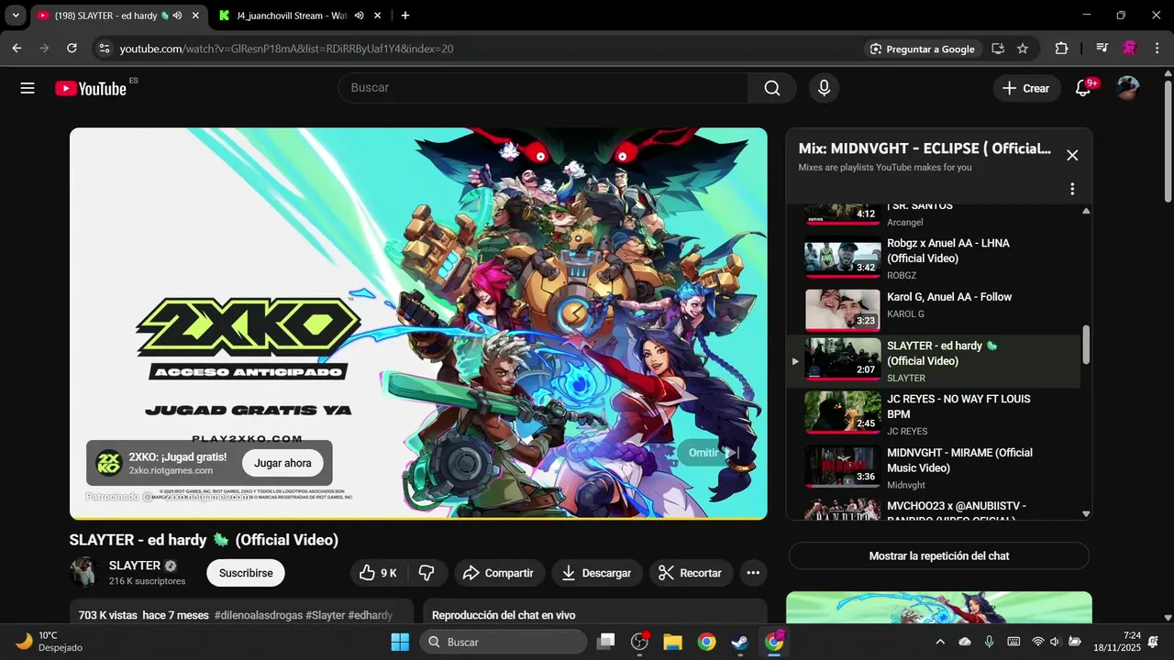Click the Crear button
The image size is (1174, 660).
(1026, 88)
